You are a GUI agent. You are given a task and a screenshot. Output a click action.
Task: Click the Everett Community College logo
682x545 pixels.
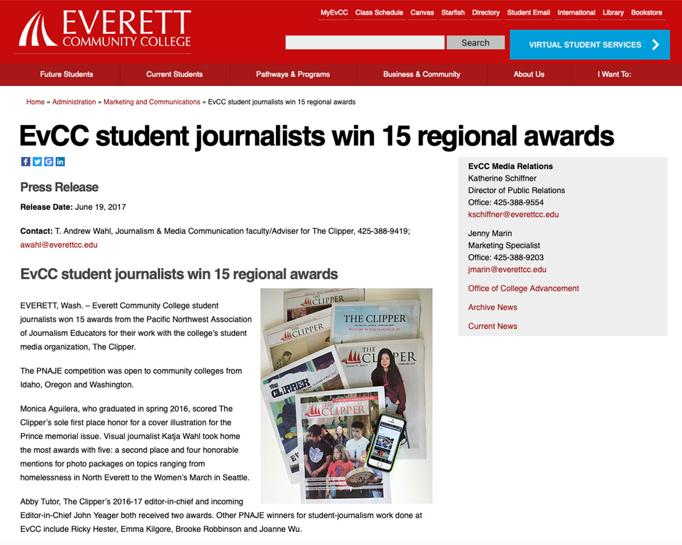click(105, 29)
